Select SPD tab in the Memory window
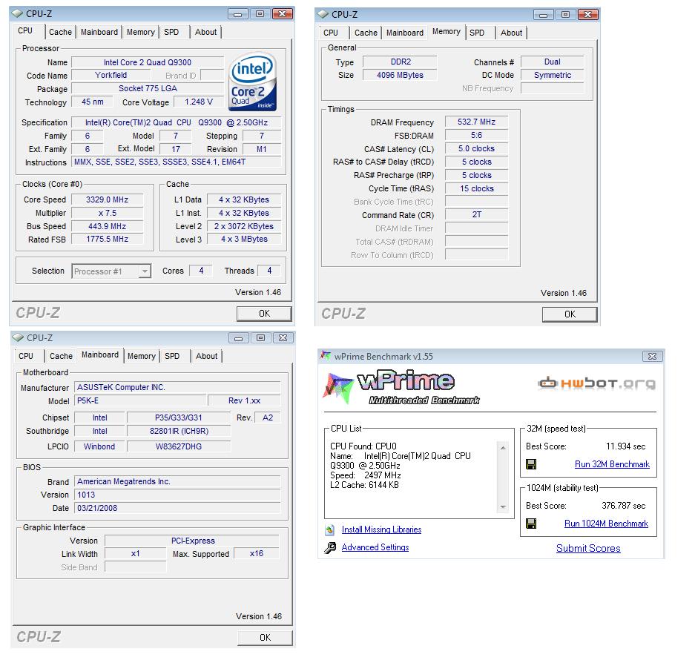The height and width of the screenshot is (660, 695). (x=477, y=33)
